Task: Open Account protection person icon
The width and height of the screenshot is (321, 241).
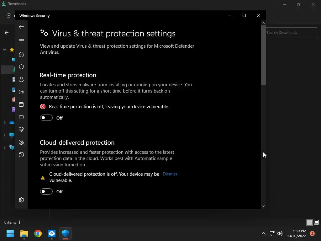Action: [x=21, y=79]
